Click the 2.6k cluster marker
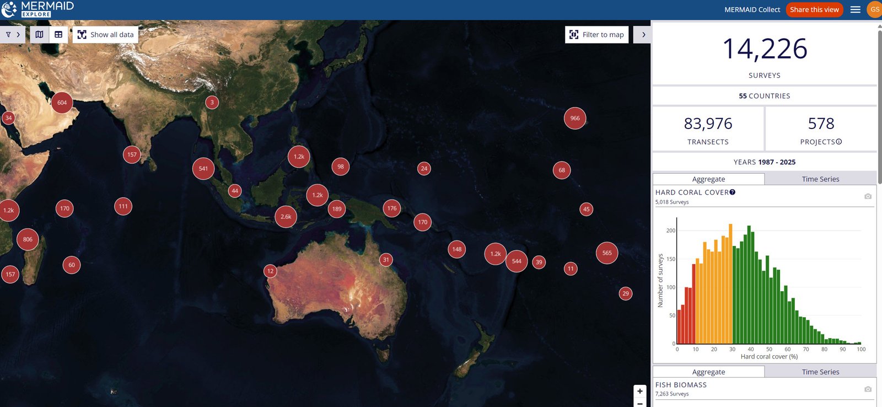882x407 pixels. coord(286,217)
